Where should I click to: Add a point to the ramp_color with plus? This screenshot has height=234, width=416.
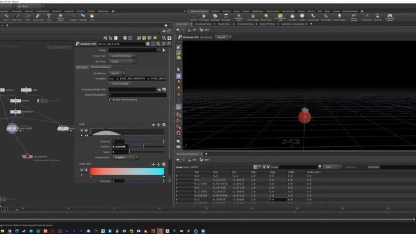[86, 170]
